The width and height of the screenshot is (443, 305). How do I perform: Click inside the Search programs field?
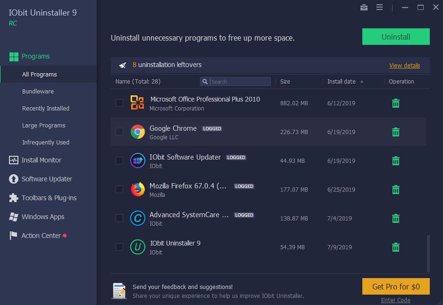(x=235, y=82)
